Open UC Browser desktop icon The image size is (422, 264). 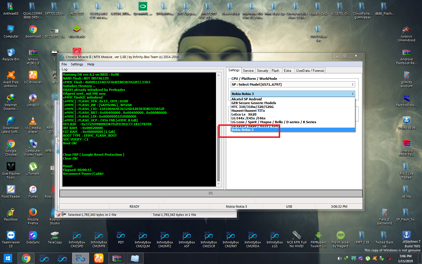(33, 77)
